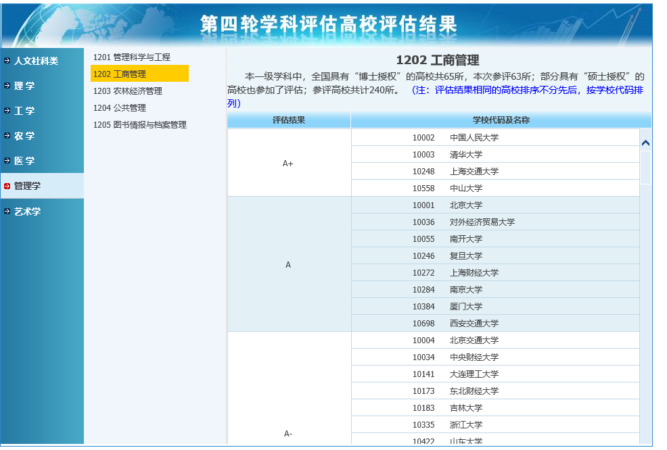Open 1205 图书情报与档案管理 discipline
The image size is (667, 450).
pyautogui.click(x=140, y=125)
